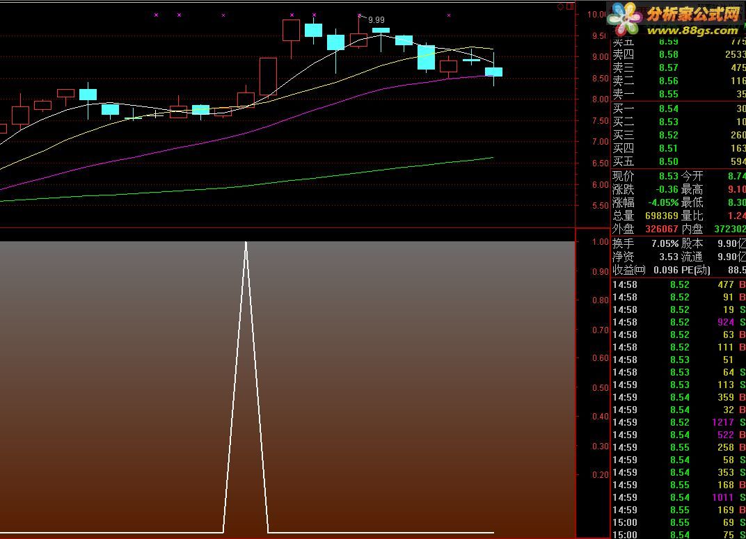Select the 买四 8.51 buy order row
The image size is (746, 539).
[x=678, y=149]
